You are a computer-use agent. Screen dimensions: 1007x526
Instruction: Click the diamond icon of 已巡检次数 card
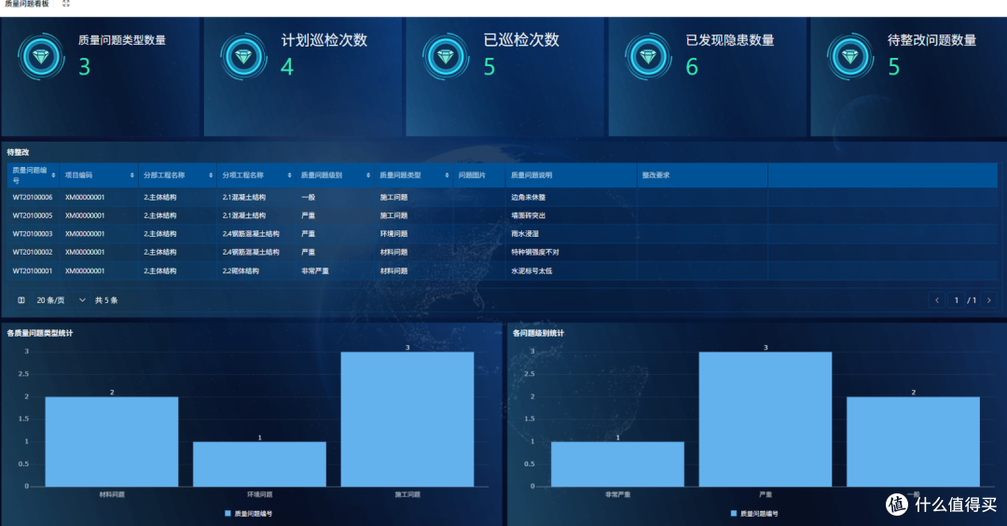[445, 57]
